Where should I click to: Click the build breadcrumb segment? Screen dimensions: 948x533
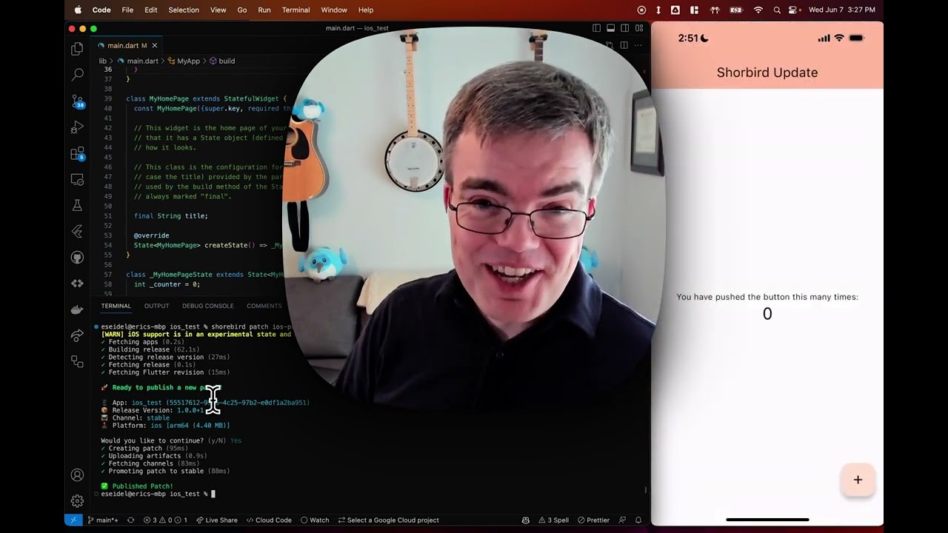pyautogui.click(x=222, y=61)
